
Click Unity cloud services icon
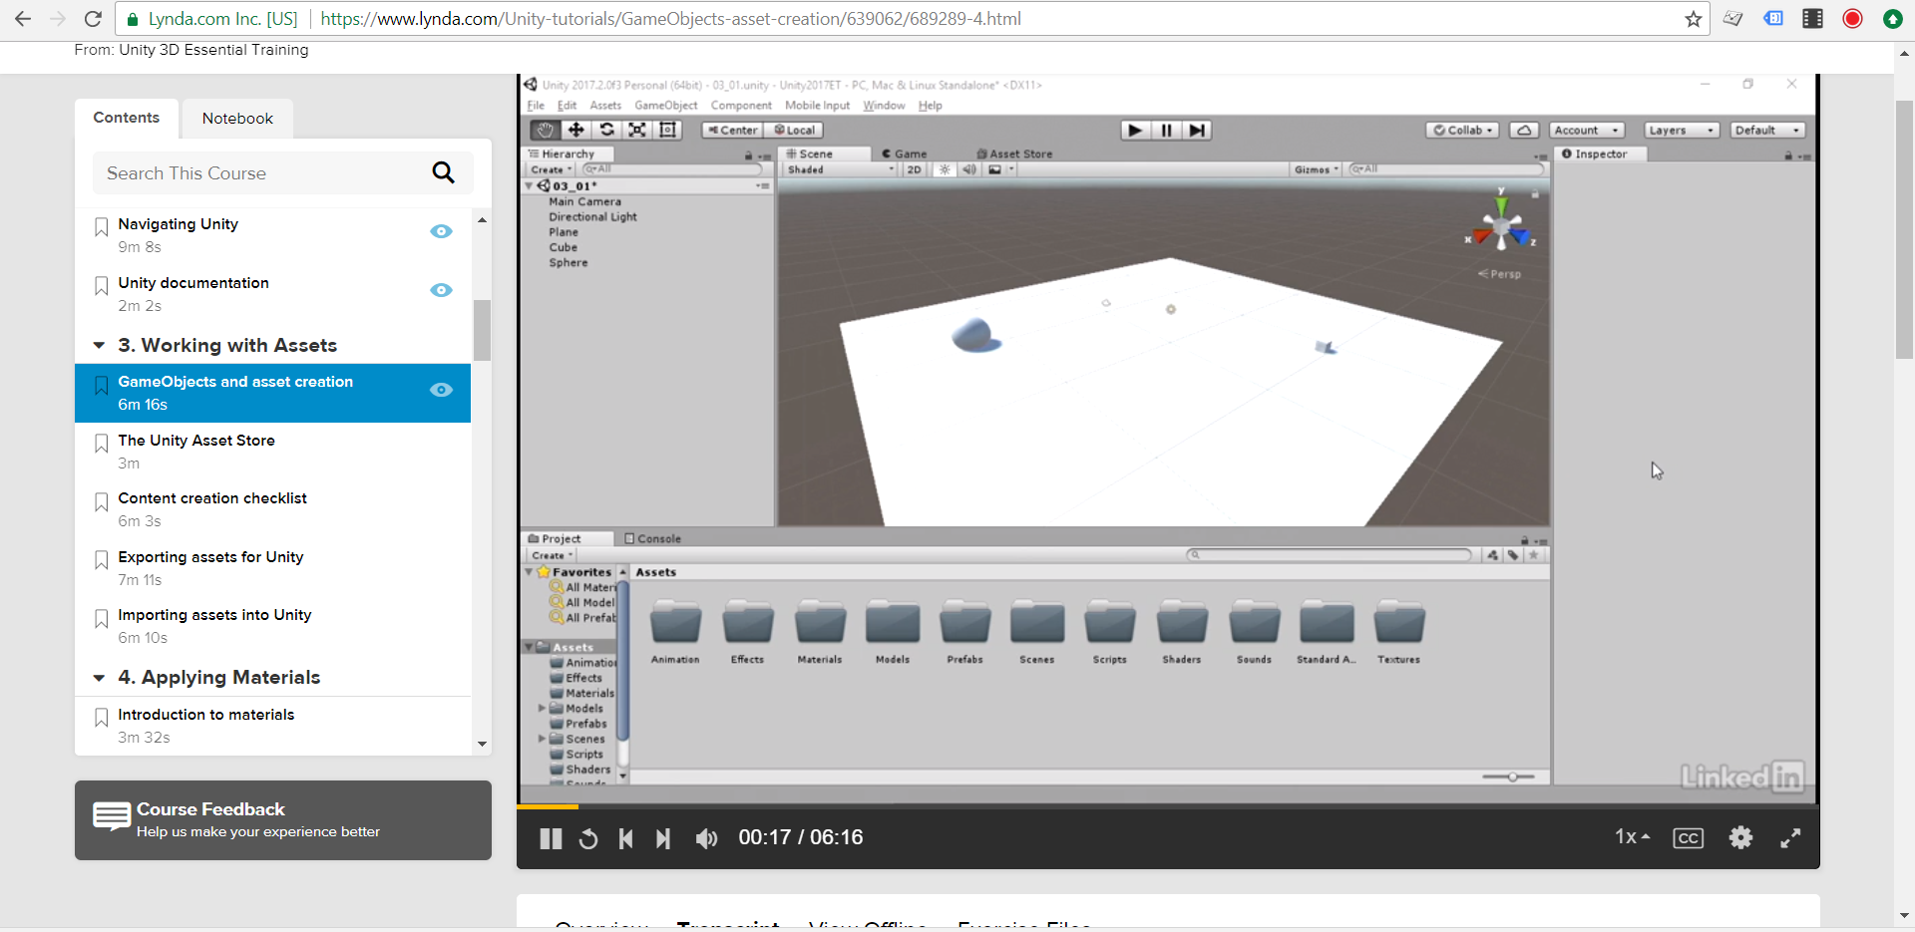click(x=1523, y=130)
